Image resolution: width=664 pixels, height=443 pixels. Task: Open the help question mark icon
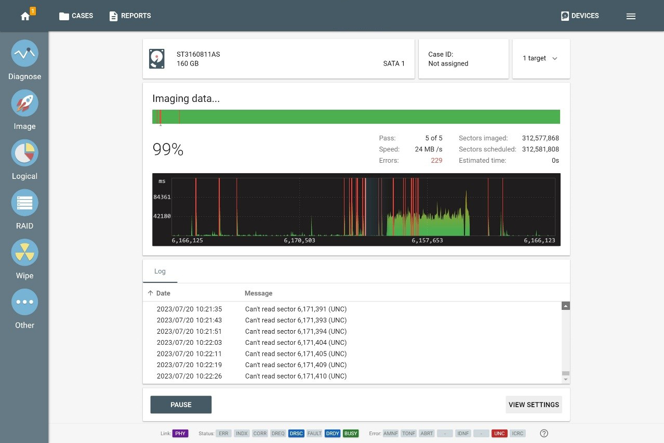[544, 433]
